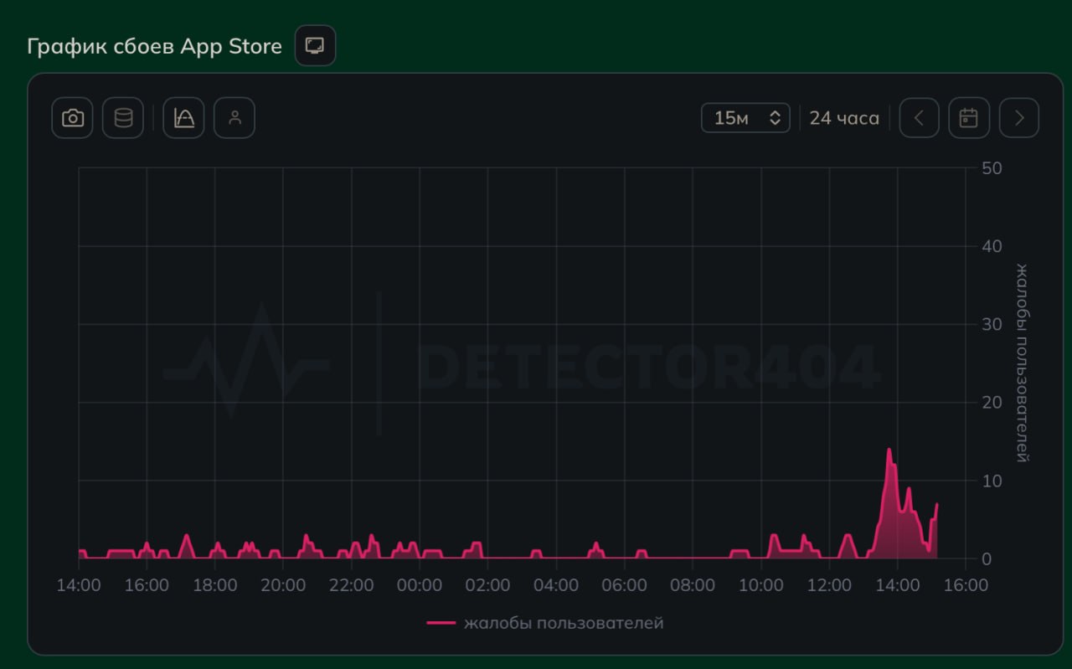Open the database data icon

coord(123,118)
